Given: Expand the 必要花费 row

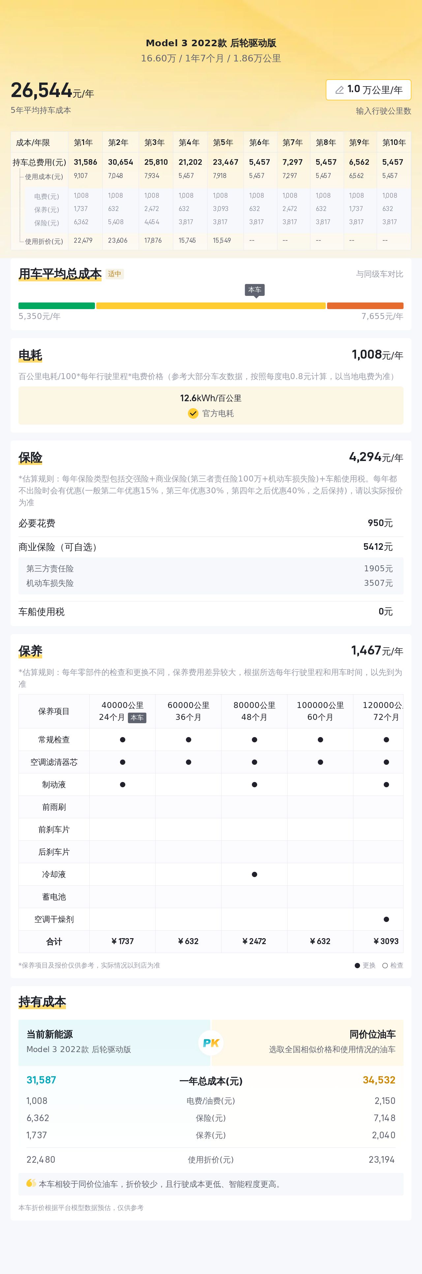Looking at the screenshot, I should pyautogui.click(x=211, y=523).
